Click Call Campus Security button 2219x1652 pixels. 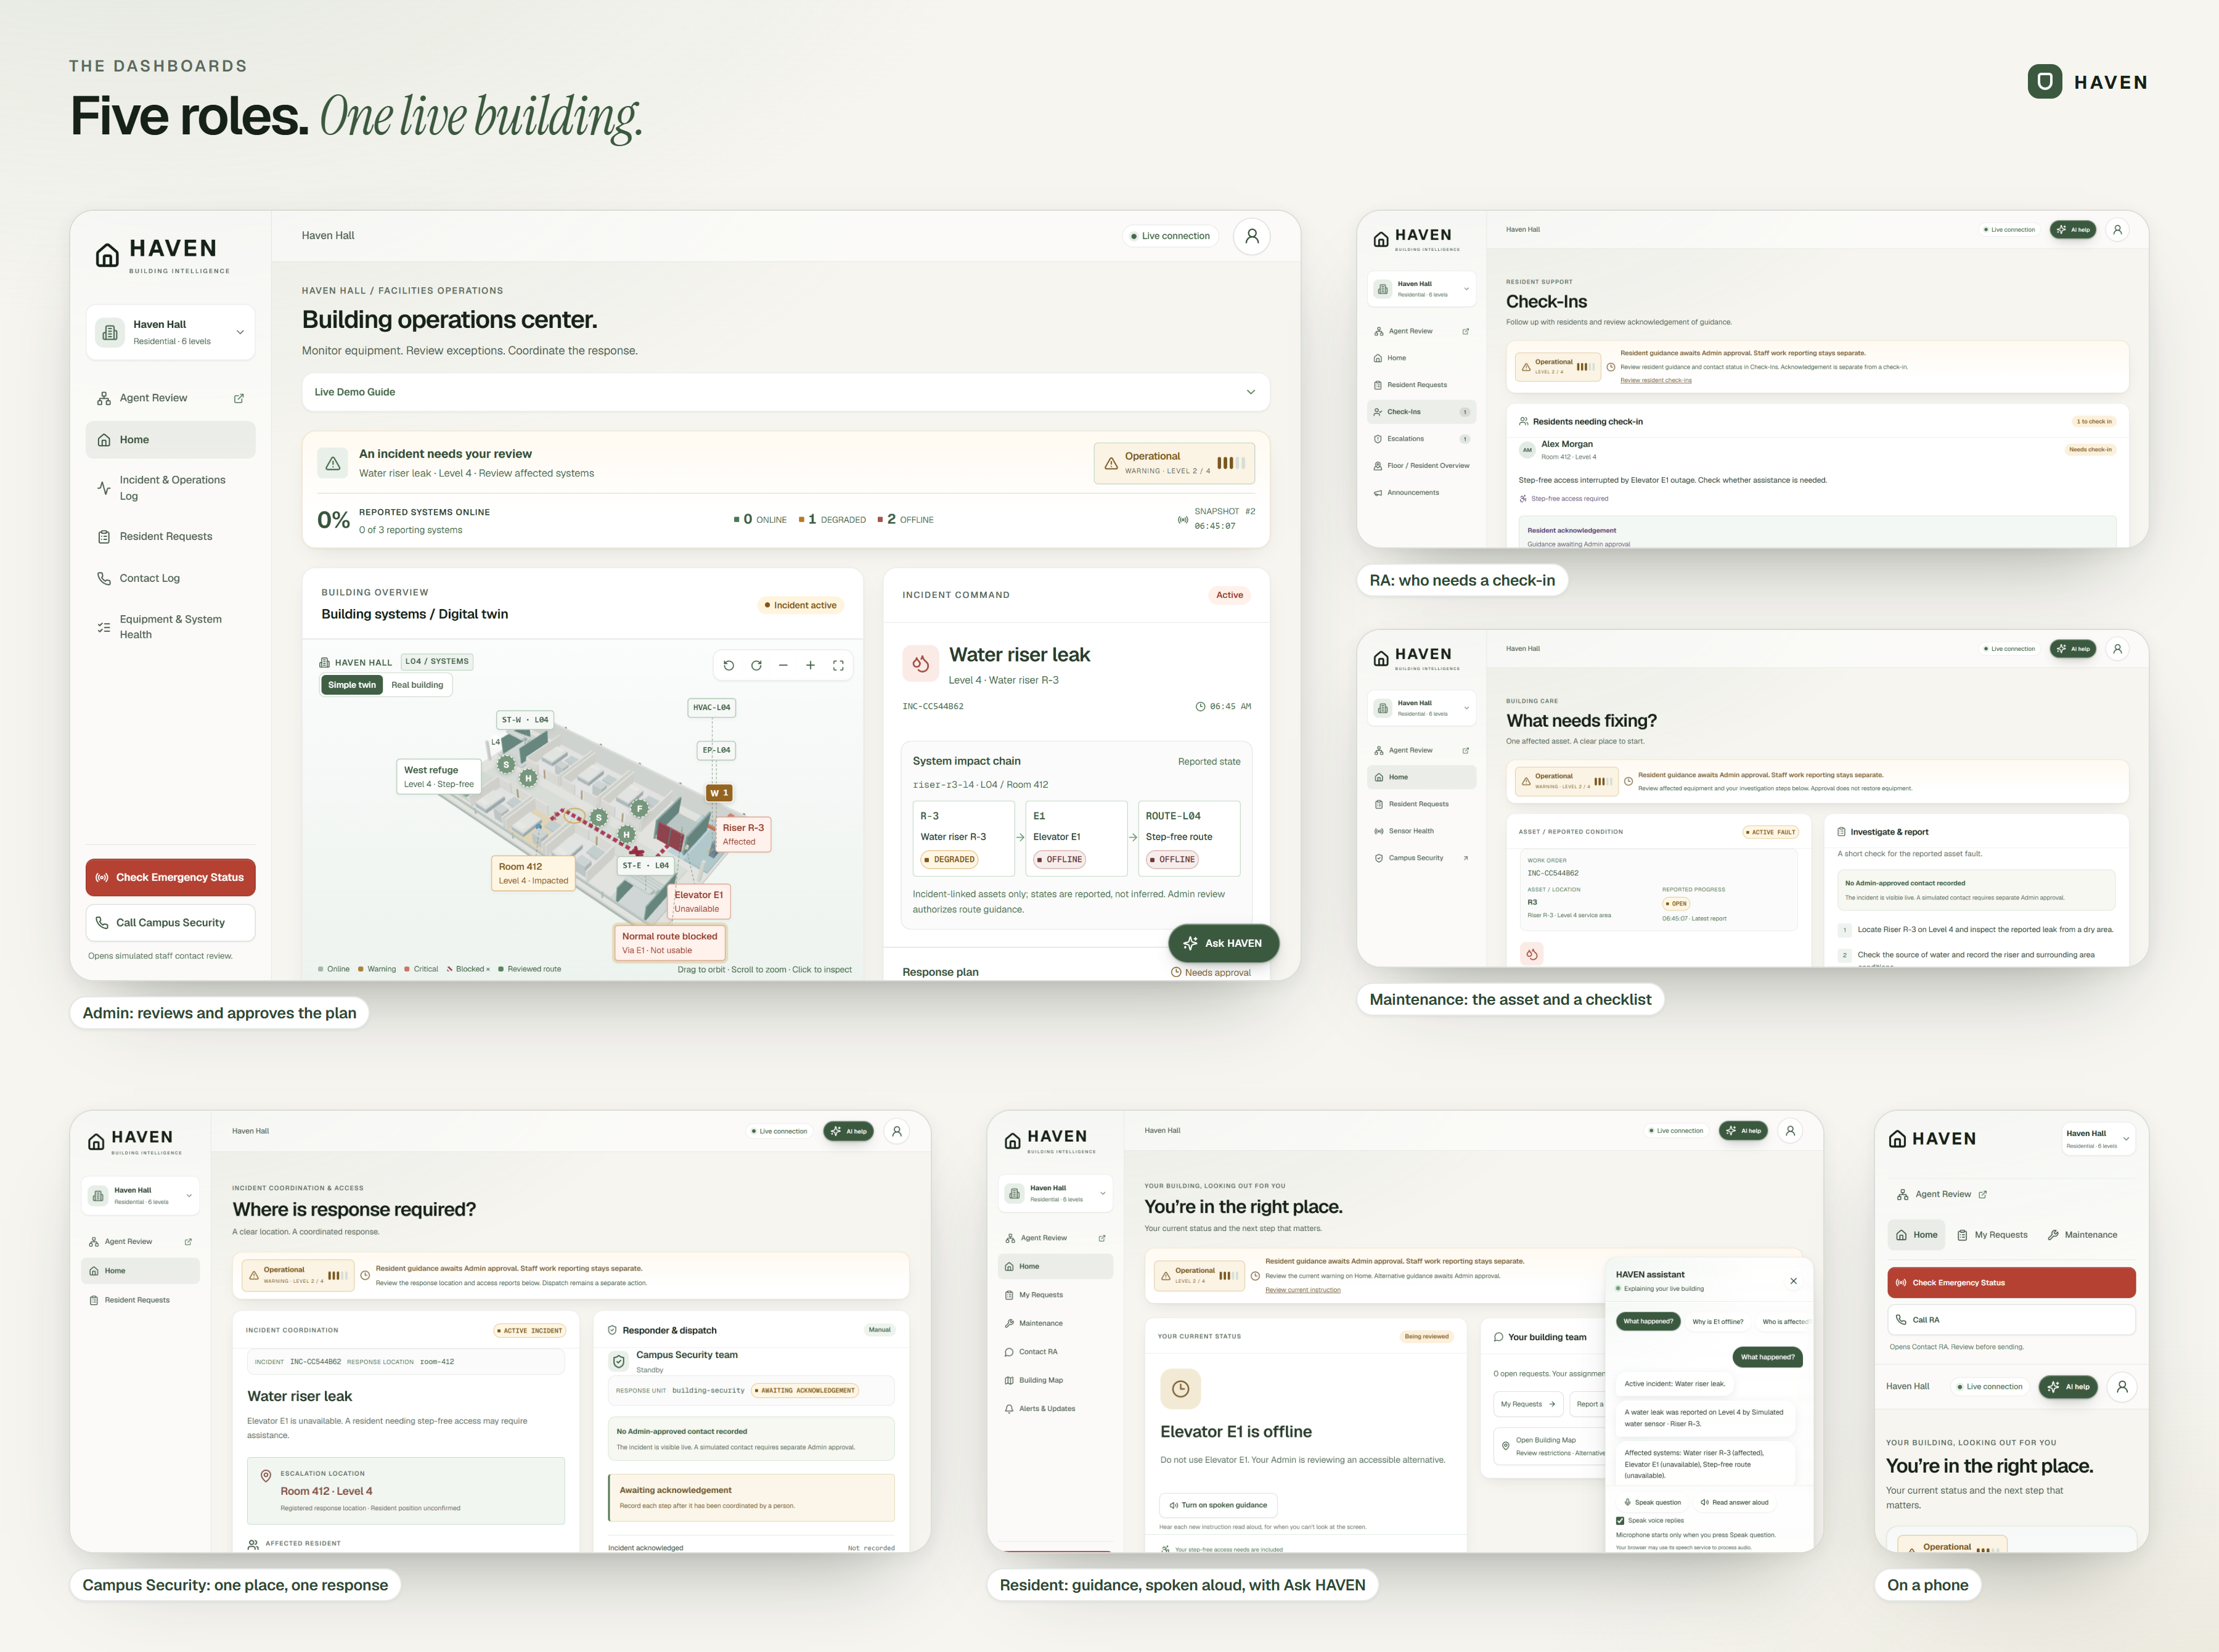pos(170,923)
